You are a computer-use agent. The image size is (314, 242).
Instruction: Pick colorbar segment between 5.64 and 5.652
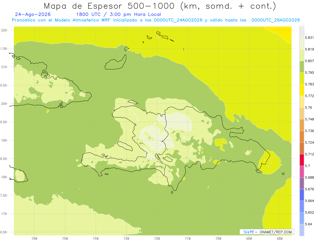coord(302,218)
